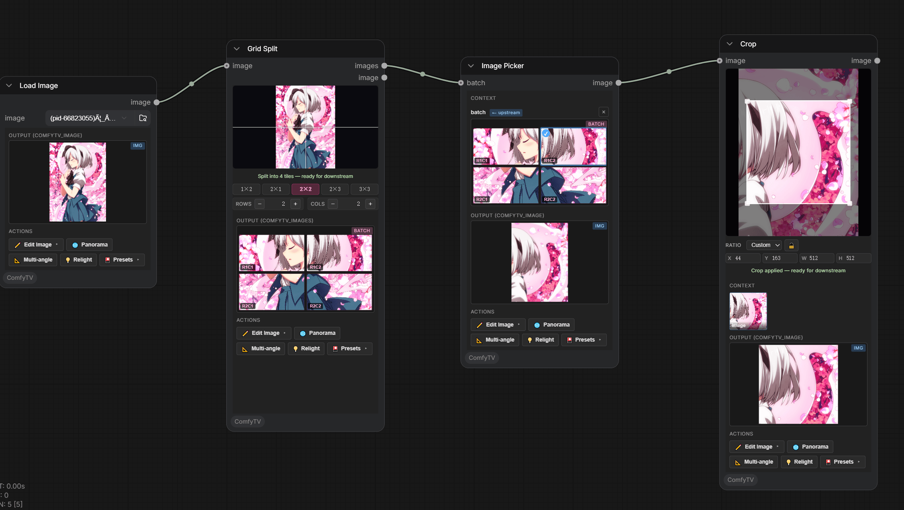904x510 pixels.
Task: Click the W width field in Crop
Action: click(x=817, y=258)
